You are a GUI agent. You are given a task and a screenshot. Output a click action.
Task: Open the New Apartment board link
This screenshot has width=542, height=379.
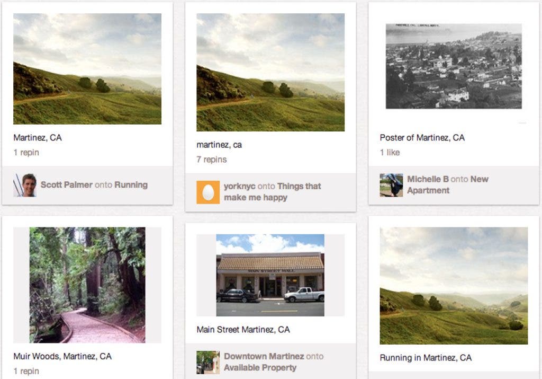(x=448, y=184)
